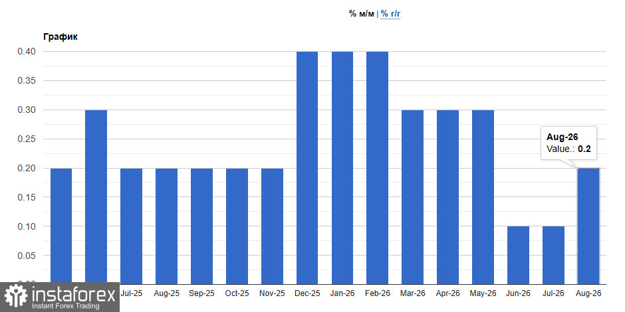Viewport: 625px width, 312px height.
Task: Click the Jul-25 x-axis label
Action: pyautogui.click(x=132, y=293)
